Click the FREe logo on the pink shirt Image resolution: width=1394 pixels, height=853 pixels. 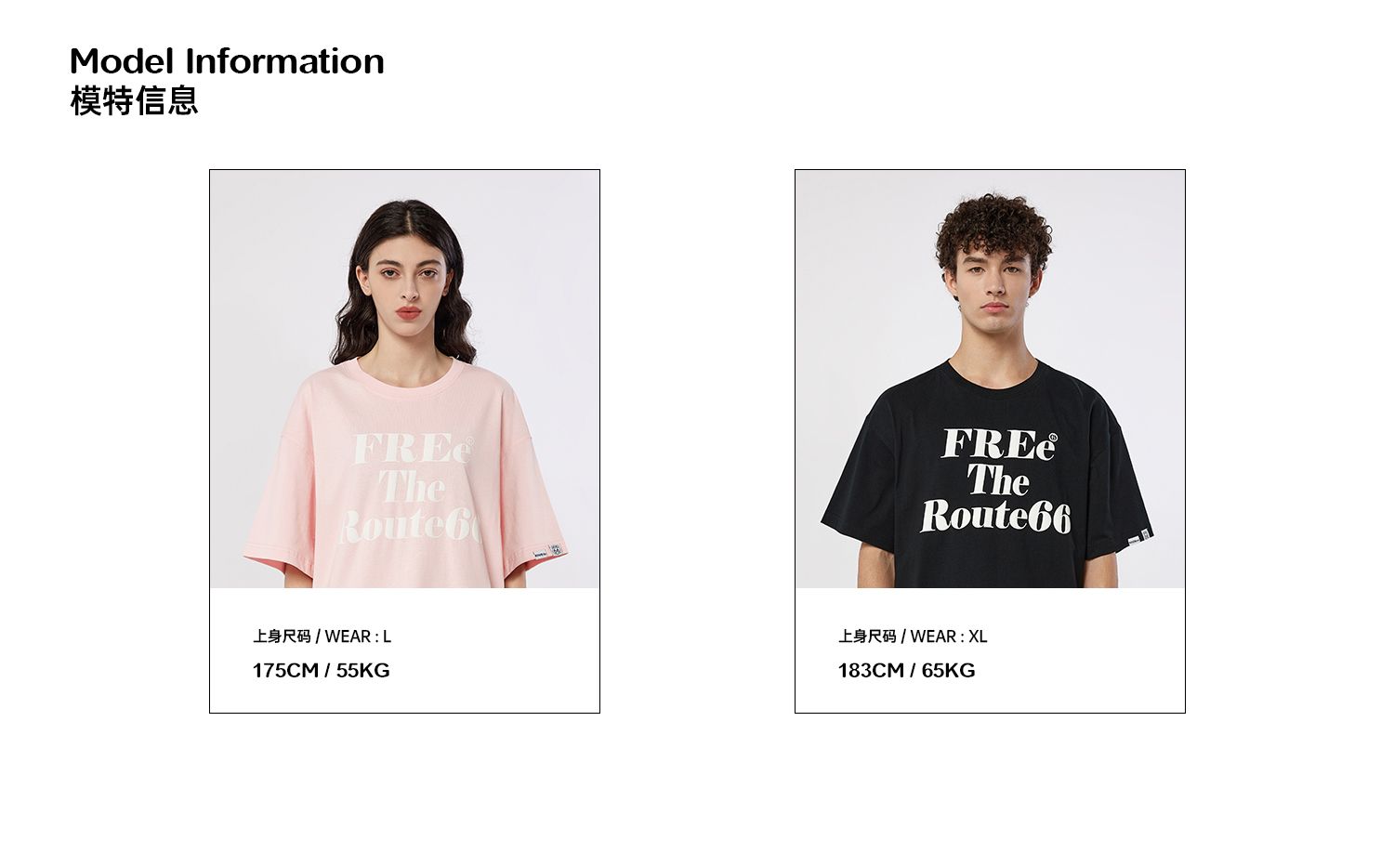click(x=414, y=450)
